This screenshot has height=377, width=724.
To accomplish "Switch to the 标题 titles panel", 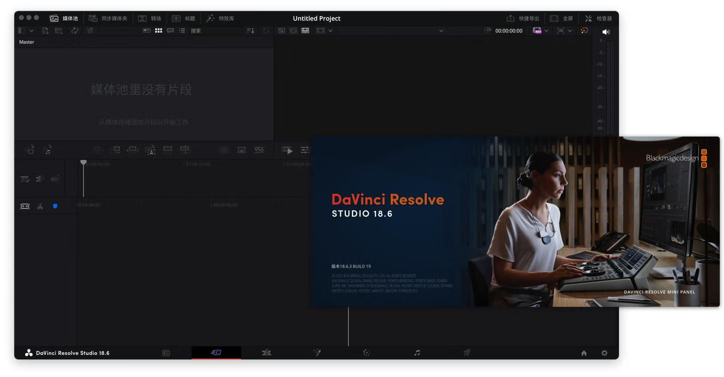I will (184, 19).
